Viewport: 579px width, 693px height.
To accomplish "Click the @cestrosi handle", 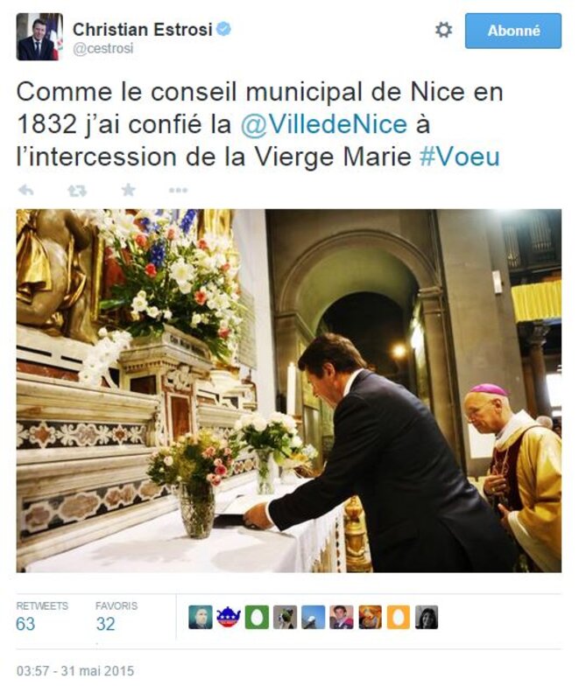I will click(103, 49).
